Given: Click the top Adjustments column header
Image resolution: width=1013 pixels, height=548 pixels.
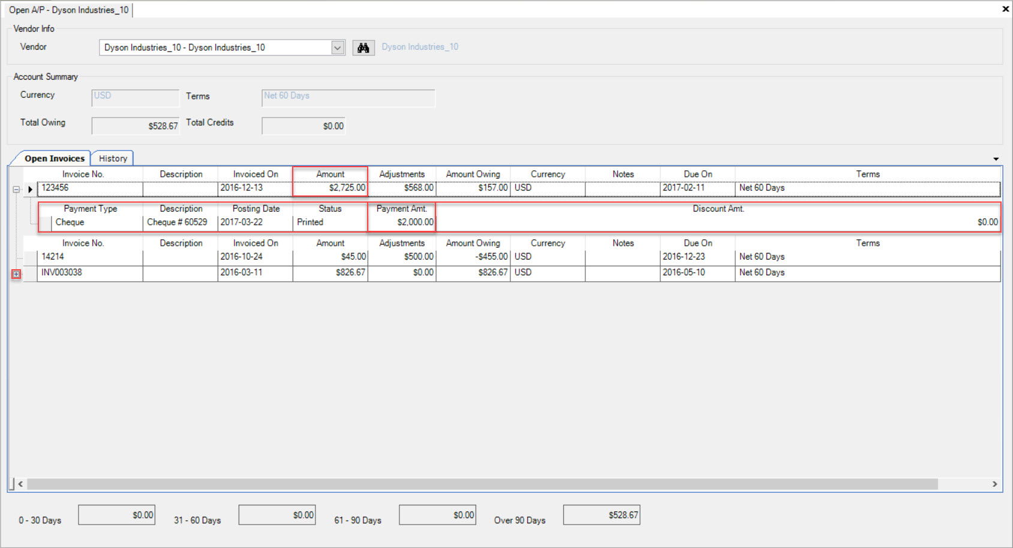Looking at the screenshot, I should pyautogui.click(x=402, y=174).
